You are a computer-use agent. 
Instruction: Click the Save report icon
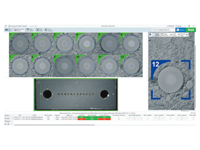[28, 29]
